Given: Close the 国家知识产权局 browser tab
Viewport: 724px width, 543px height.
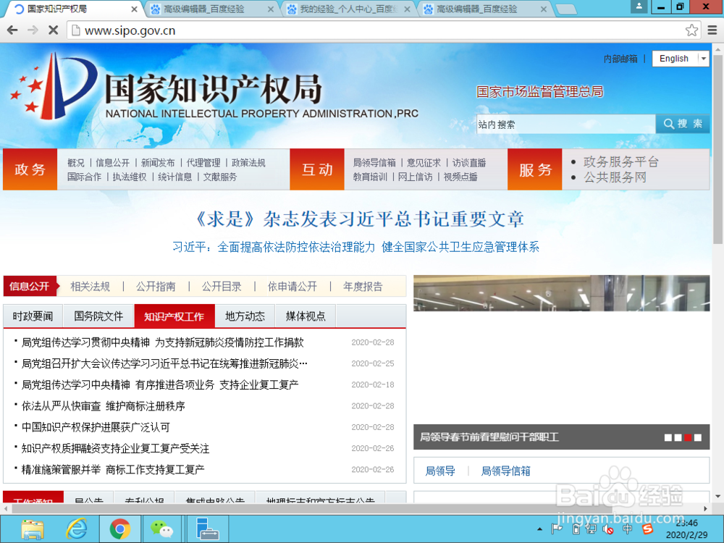Looking at the screenshot, I should click(x=134, y=9).
